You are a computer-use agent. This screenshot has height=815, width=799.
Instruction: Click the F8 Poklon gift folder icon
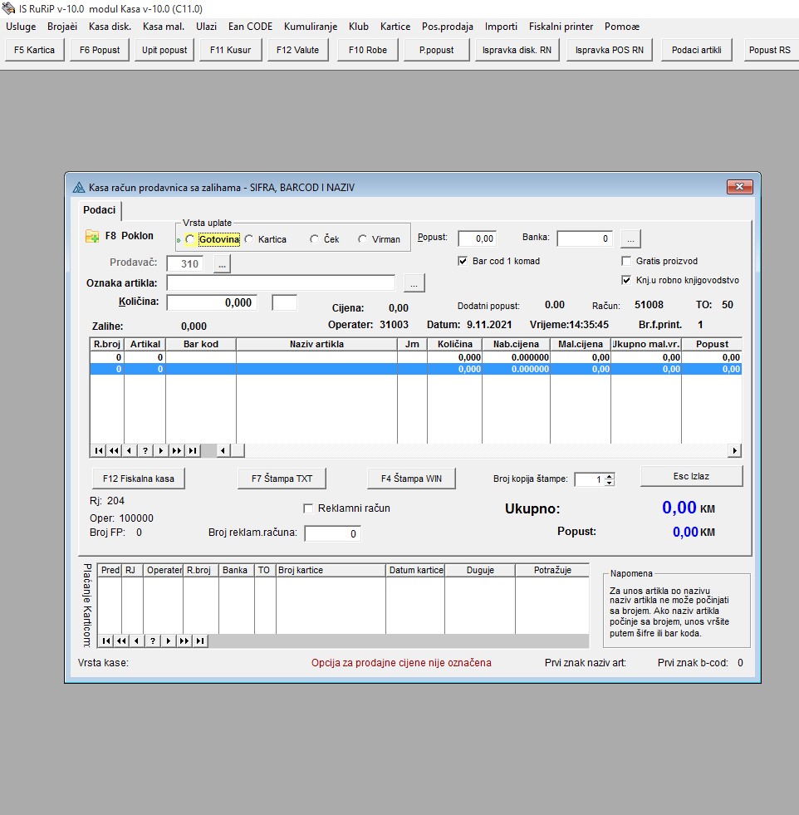(92, 237)
